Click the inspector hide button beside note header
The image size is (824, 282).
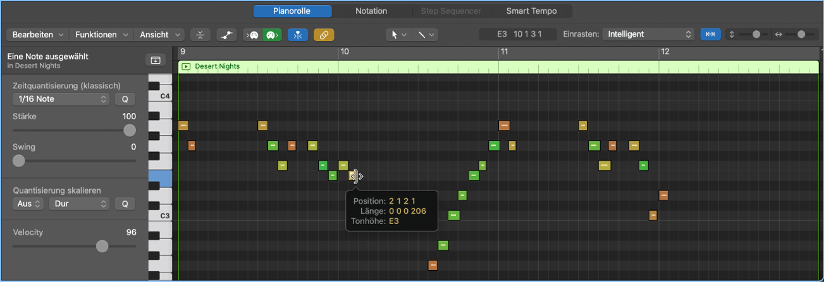click(x=155, y=60)
